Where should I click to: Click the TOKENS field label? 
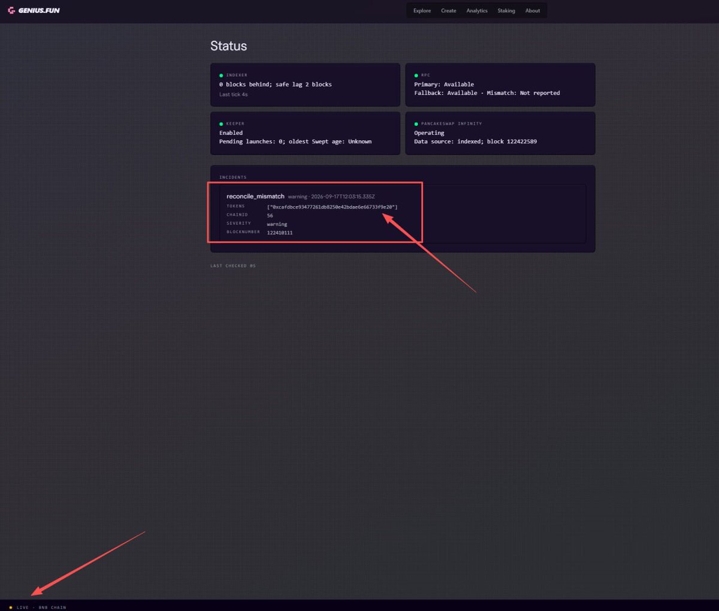click(235, 206)
